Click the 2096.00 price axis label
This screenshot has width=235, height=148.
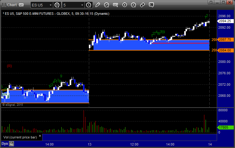[x=224, y=16]
